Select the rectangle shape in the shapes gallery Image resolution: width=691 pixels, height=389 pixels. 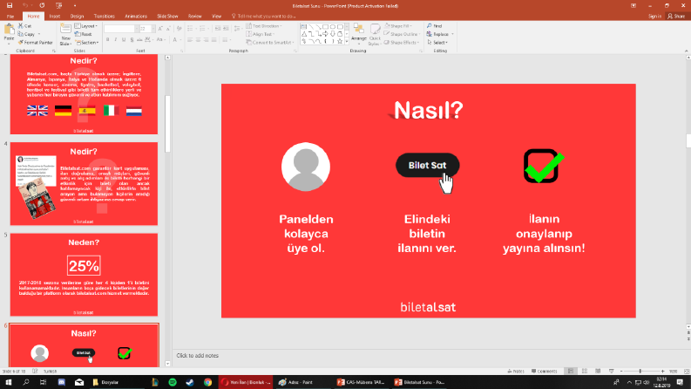pos(325,27)
